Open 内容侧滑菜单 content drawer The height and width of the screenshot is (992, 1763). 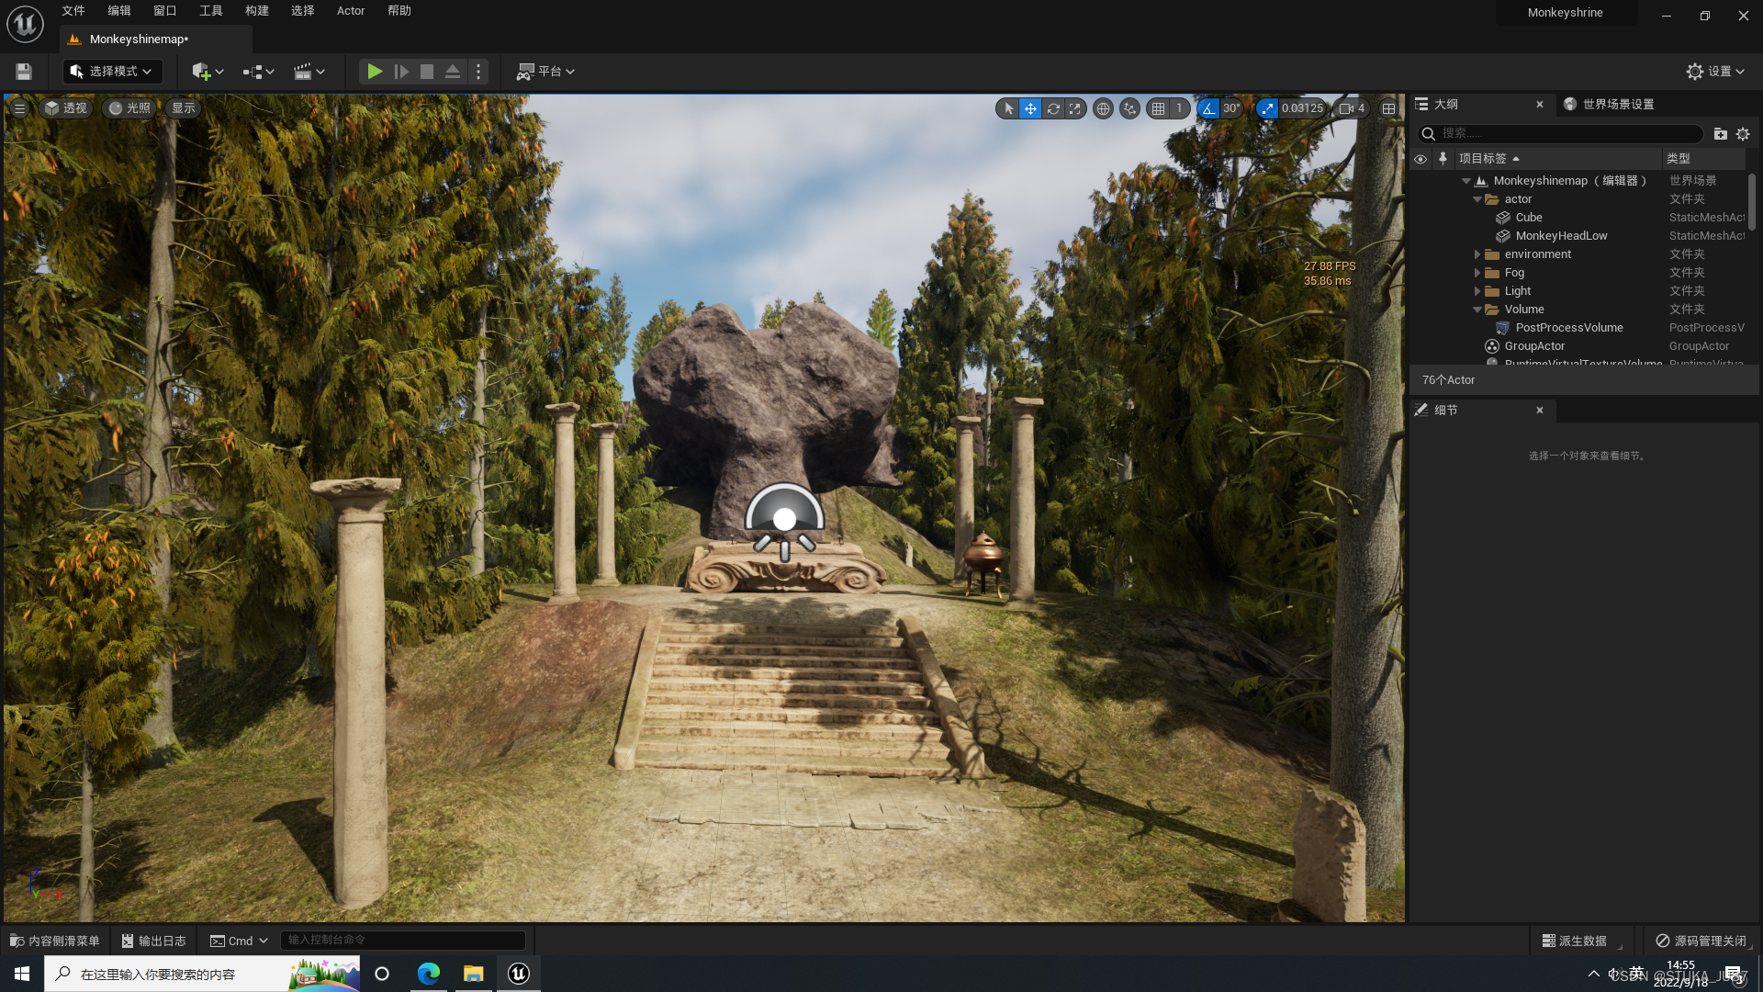(54, 941)
